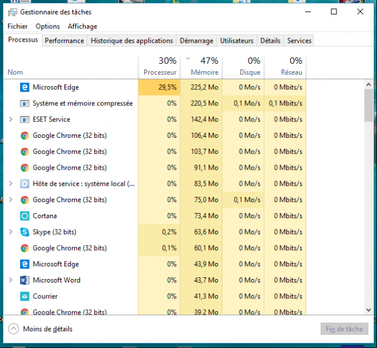Click the scrollbar down arrow
Viewport: 377px width, 348px height.
pos(368,310)
